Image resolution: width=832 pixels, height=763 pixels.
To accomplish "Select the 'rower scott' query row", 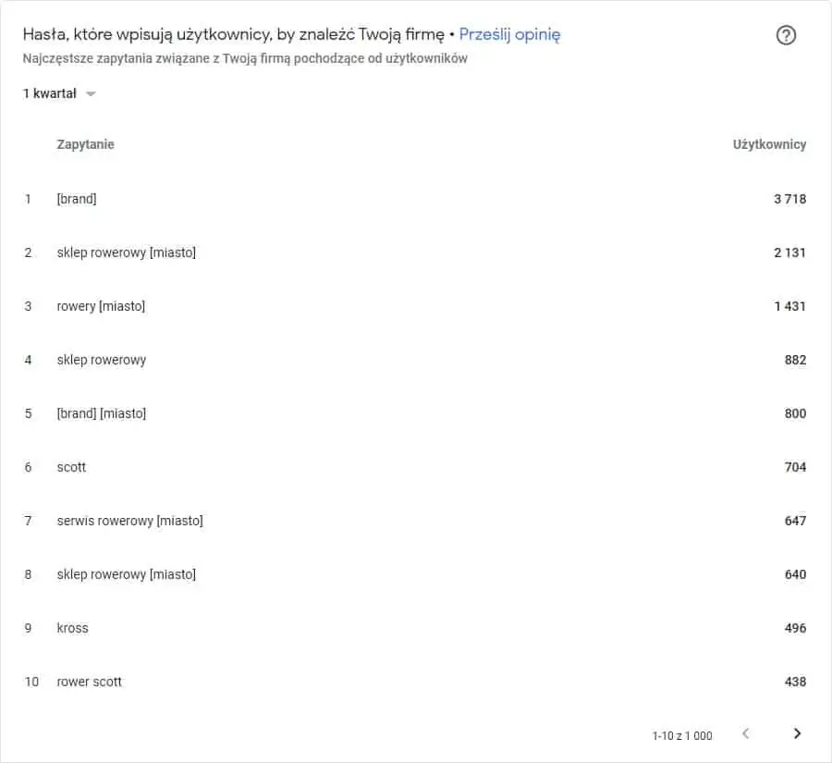I will point(415,682).
